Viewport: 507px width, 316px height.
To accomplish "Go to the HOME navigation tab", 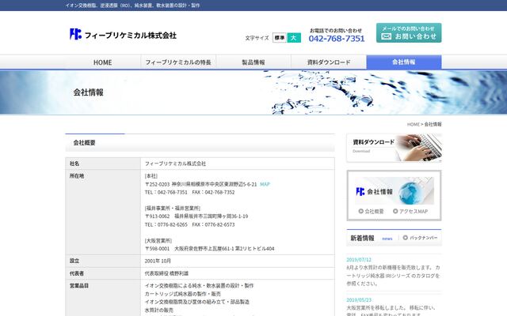I will 102,62.
